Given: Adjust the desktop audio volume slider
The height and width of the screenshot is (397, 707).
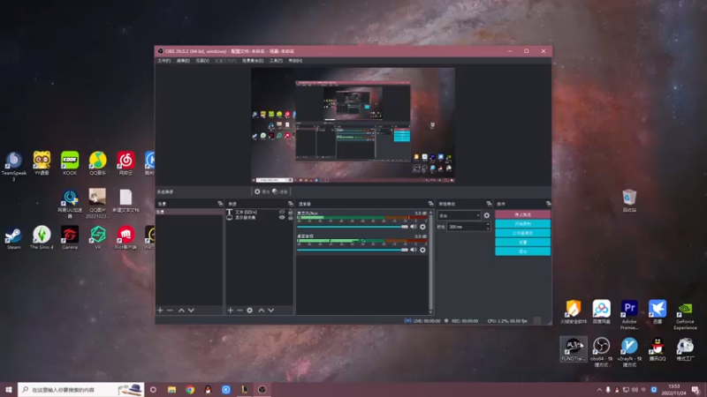Looking at the screenshot, I should [x=352, y=250].
